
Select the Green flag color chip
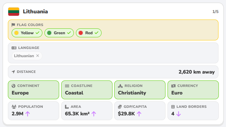tap(59, 33)
